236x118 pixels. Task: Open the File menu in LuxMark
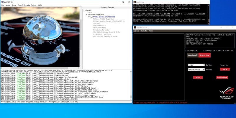tap(3, 5)
